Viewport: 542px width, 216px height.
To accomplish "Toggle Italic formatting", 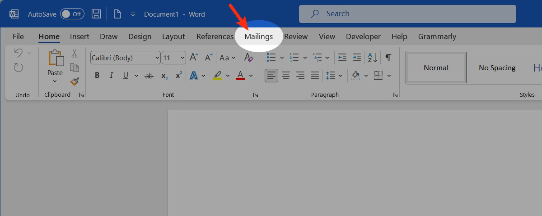I will pyautogui.click(x=111, y=76).
